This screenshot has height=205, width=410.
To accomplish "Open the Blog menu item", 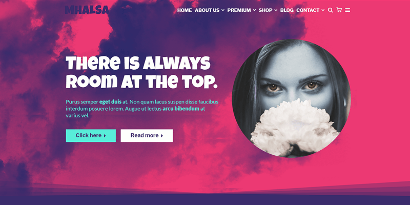I will [287, 10].
